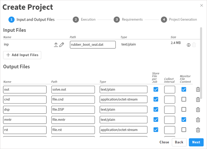Image resolution: width=207 pixels, height=149 pixels.
Task: Delete the dsp output file row
Action: pyautogui.click(x=198, y=110)
